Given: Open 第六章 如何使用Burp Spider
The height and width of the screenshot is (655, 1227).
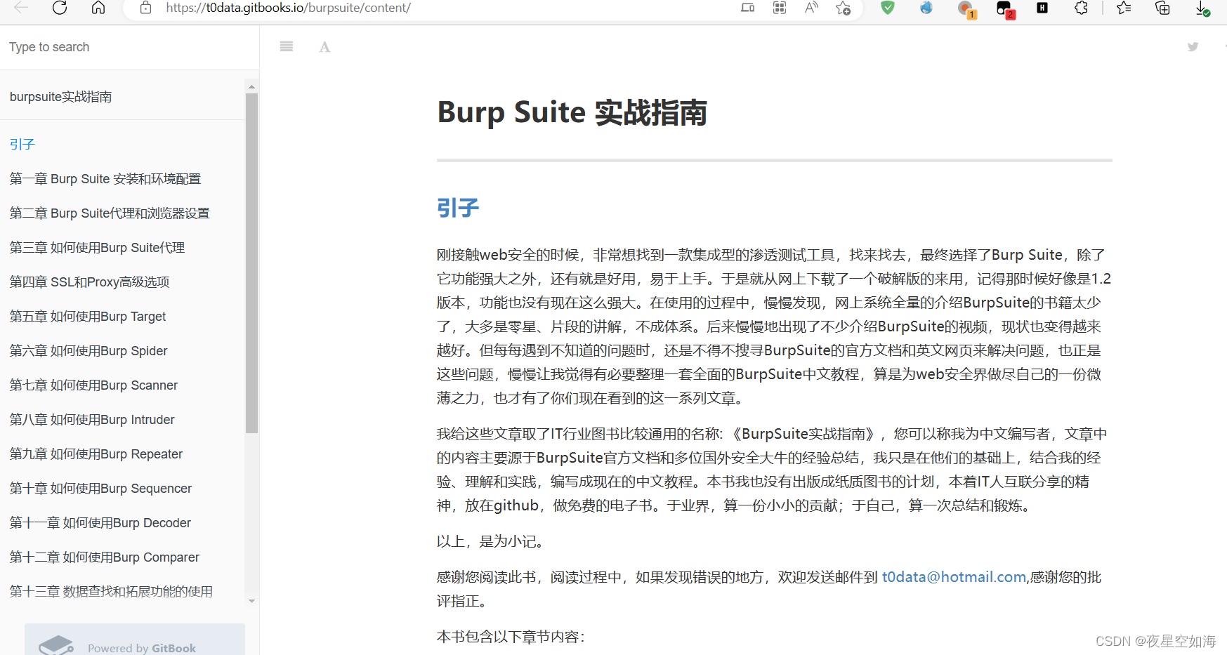Looking at the screenshot, I should [88, 351].
